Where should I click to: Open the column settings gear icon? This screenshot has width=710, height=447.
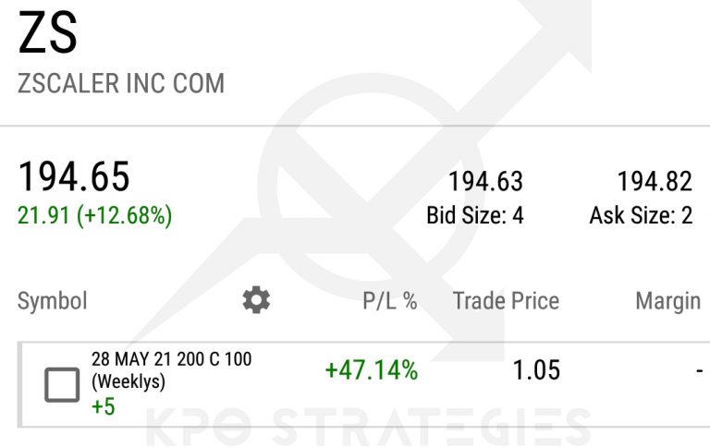click(256, 299)
